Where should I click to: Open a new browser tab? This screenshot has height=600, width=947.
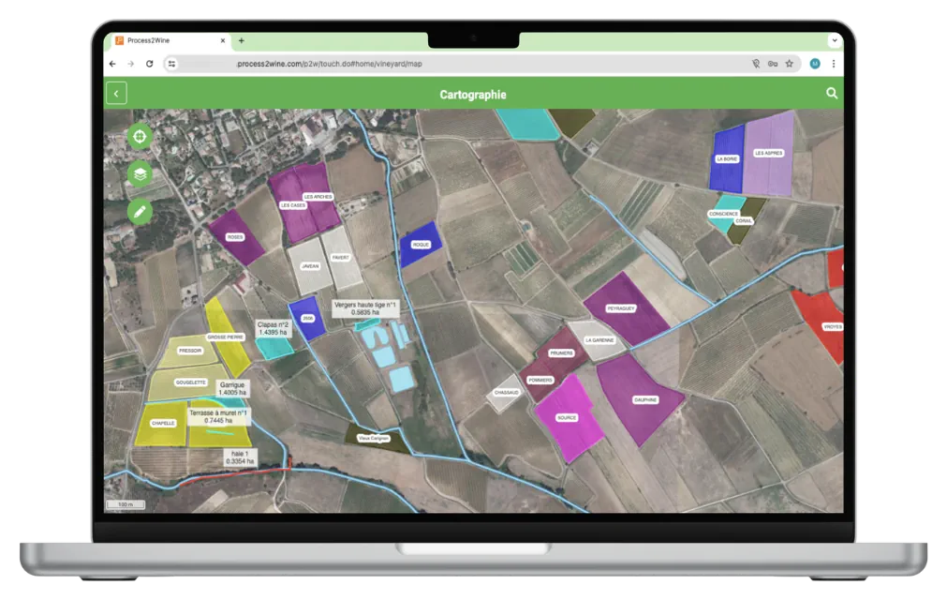241,41
